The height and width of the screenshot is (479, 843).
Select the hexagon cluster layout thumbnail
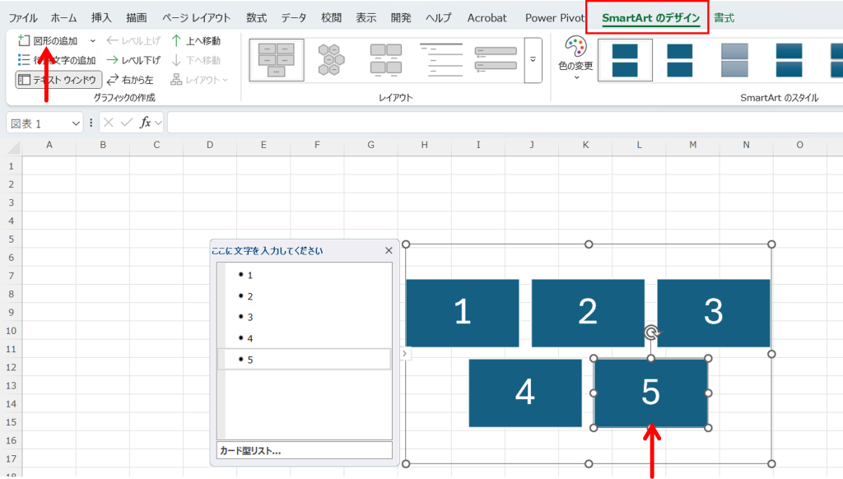(x=332, y=59)
